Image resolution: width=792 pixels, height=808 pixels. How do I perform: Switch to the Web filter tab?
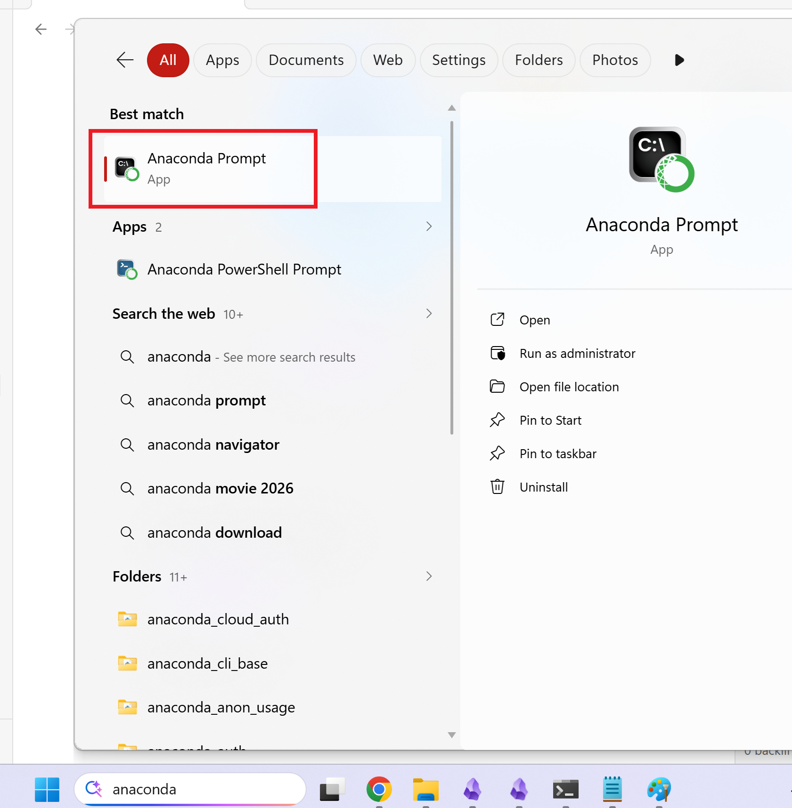[x=388, y=60]
